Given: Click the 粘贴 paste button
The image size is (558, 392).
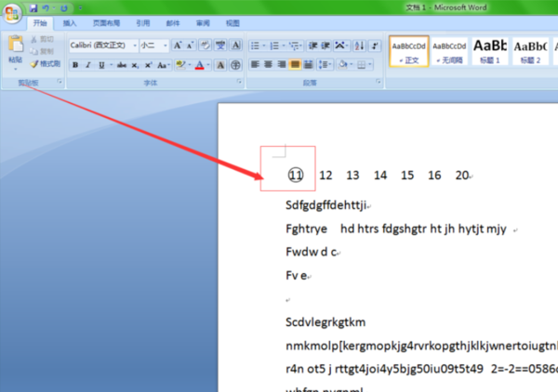Looking at the screenshot, I should [15, 53].
